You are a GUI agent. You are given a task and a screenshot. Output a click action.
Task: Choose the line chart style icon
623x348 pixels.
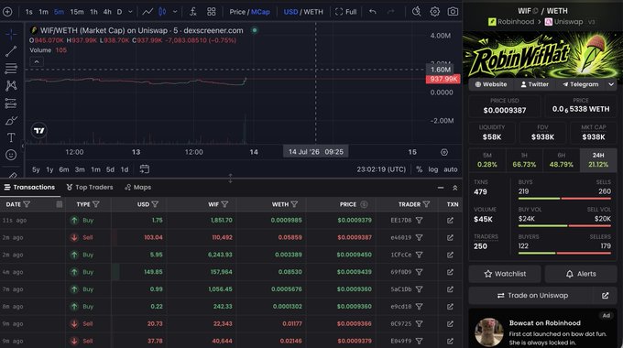(148, 12)
